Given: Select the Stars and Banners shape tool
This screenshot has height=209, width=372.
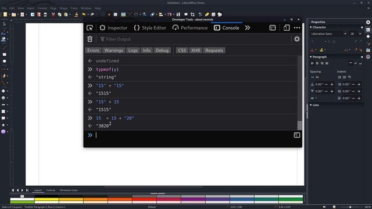Looking at the screenshot, I should [3, 125].
